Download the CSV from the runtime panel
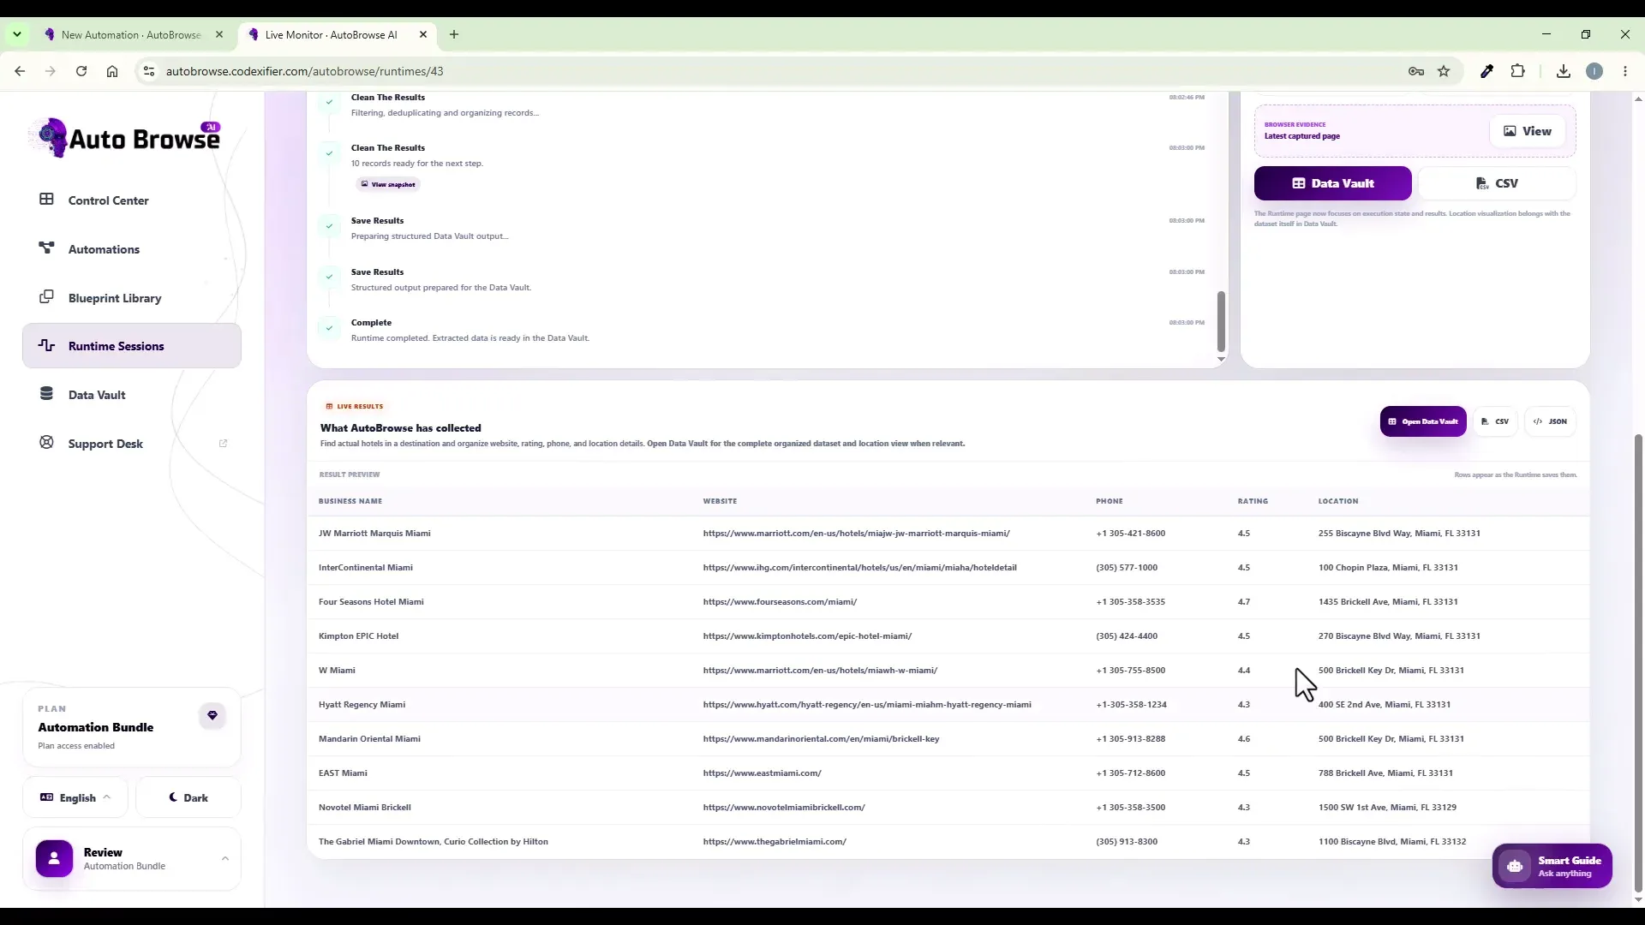The height and width of the screenshot is (925, 1645). click(x=1497, y=183)
